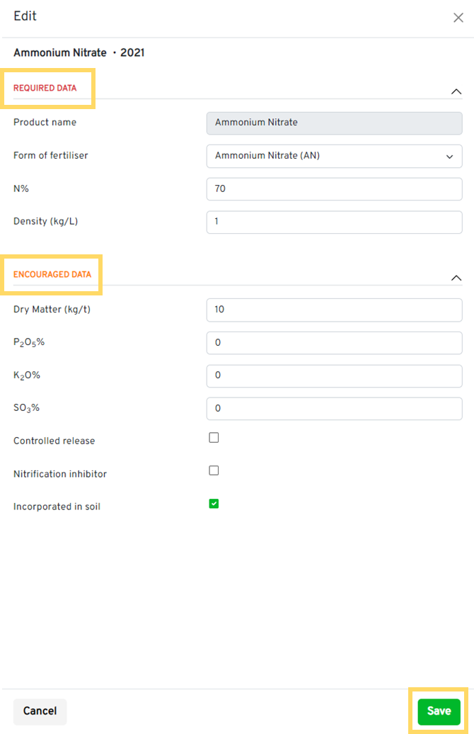Click the Product name field
474x734 pixels.
point(334,123)
